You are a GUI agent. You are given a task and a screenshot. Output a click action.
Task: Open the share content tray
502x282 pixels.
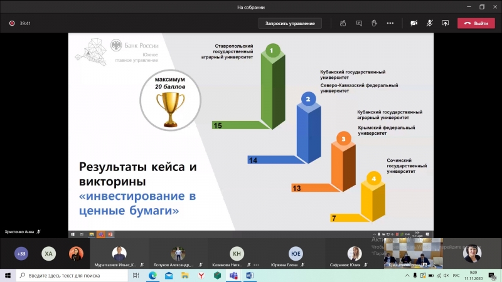[445, 23]
